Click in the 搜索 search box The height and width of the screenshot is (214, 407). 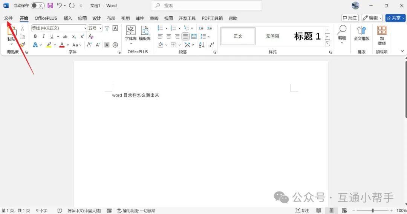tap(207, 5)
